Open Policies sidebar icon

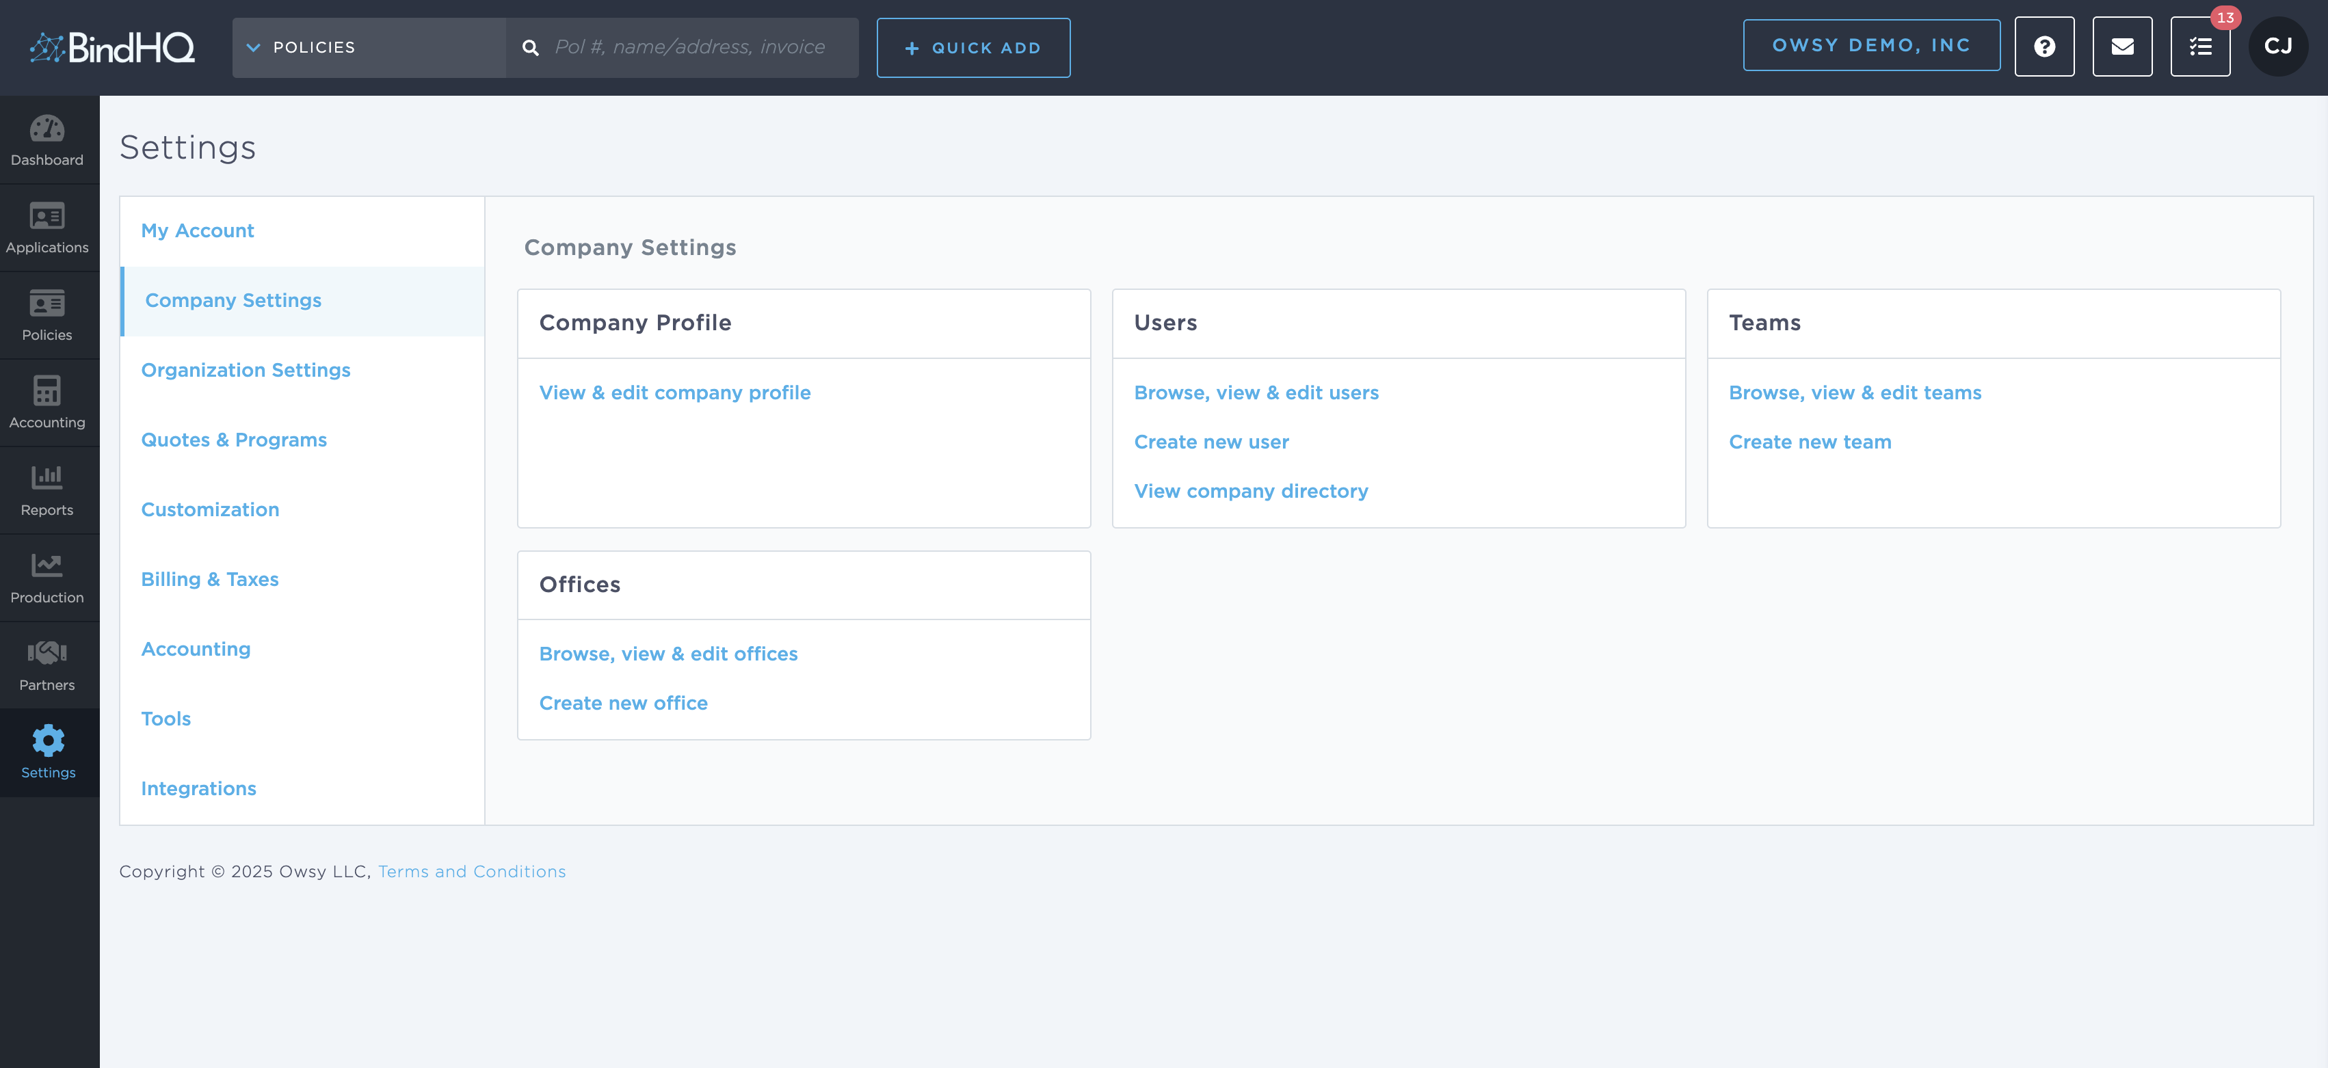(x=47, y=304)
